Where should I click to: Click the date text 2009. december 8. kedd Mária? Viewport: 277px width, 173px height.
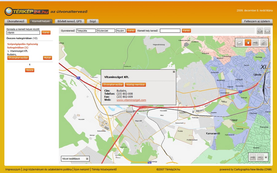pyautogui.click(x=255, y=10)
